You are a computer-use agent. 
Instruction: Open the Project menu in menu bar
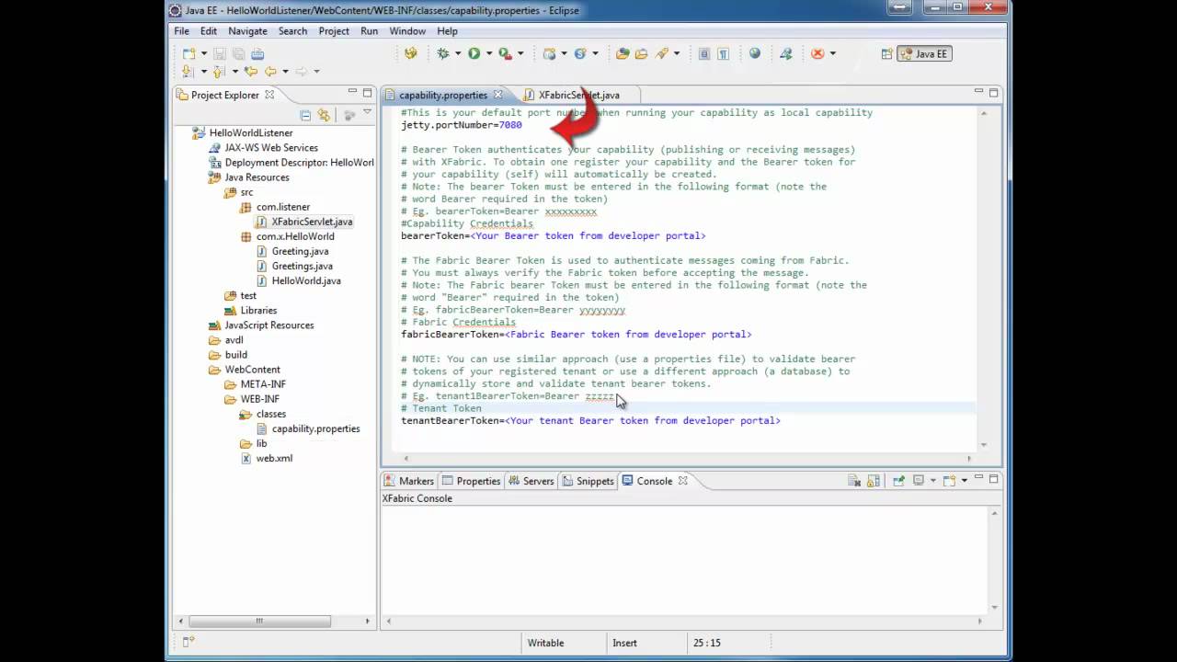click(334, 30)
